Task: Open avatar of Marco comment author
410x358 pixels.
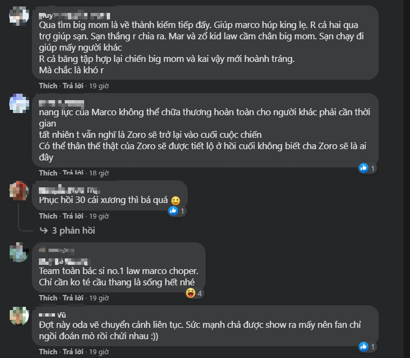Action: click(x=19, y=103)
